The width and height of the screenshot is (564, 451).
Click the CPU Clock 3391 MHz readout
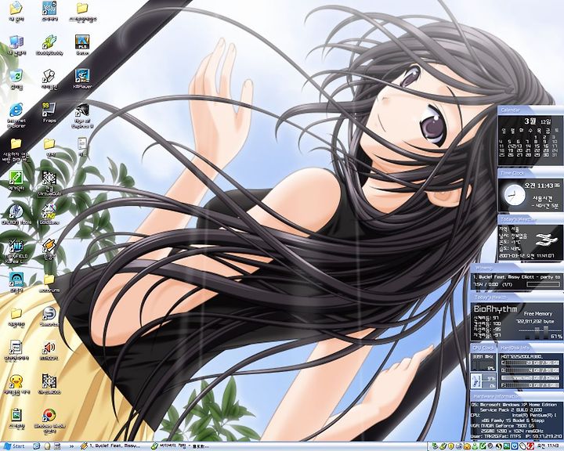click(483, 357)
